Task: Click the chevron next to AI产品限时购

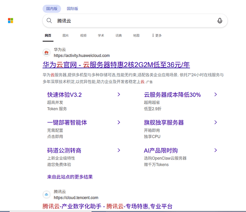Action: (x=215, y=150)
